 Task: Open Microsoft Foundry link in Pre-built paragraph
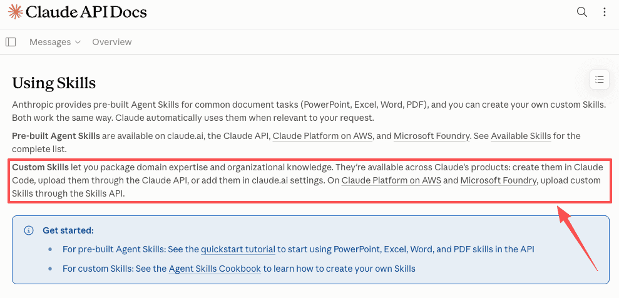431,136
